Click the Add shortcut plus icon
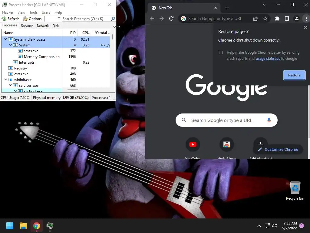The height and width of the screenshot is (233, 310). pyautogui.click(x=261, y=143)
